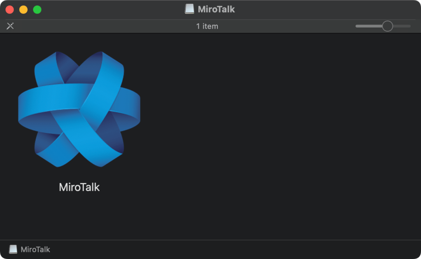
Task: Select the MiroTalk application icon
Action: [79, 109]
